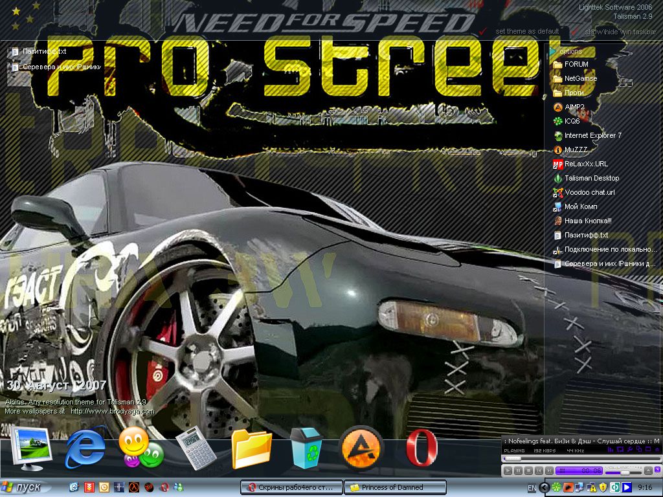The height and width of the screenshot is (497, 663).
Task: Open ReLaXXx.URL shortcut
Action: pyautogui.click(x=581, y=164)
